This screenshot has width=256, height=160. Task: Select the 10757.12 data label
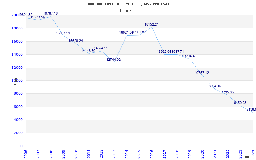coord(202,73)
